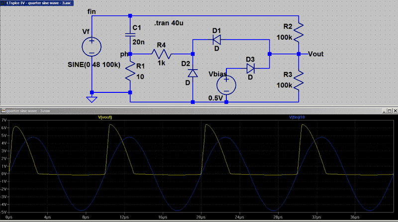This screenshot has width=398, height=222.
Task: Click the R1 resistor symbol
Action: 130,71
